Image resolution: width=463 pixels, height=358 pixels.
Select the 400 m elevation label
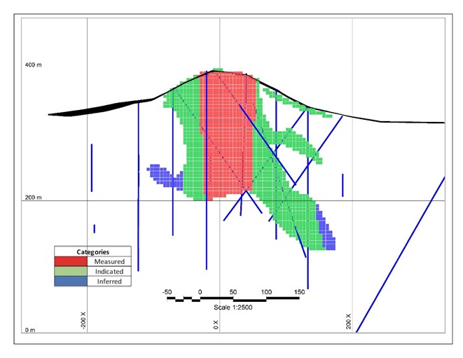34,65
